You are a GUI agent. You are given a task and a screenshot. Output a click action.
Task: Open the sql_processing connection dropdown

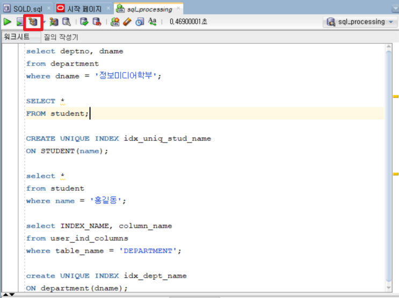(x=360, y=22)
